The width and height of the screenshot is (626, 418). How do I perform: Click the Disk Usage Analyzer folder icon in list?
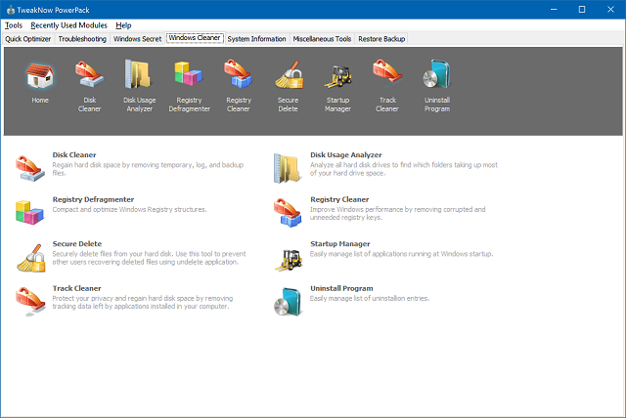[x=288, y=169]
